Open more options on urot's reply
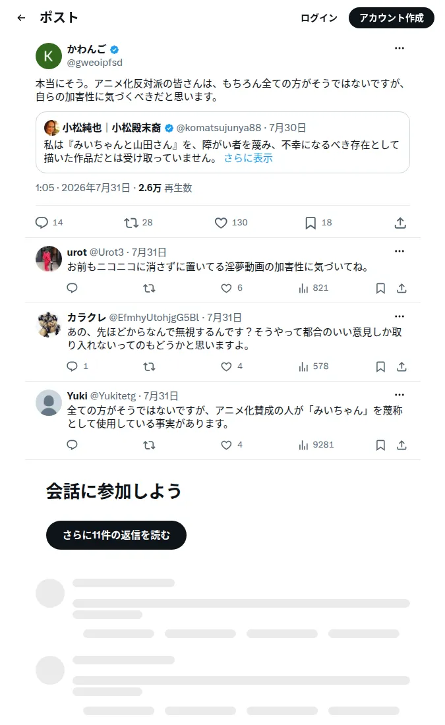Viewport: 445px width, 725px height. point(400,251)
